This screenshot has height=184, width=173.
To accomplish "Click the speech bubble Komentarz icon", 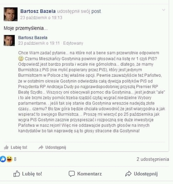I will (x=72, y=174).
